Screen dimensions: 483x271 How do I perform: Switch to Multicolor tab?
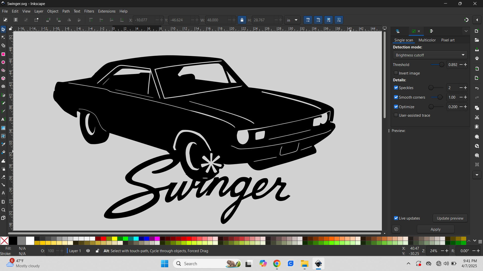(427, 40)
